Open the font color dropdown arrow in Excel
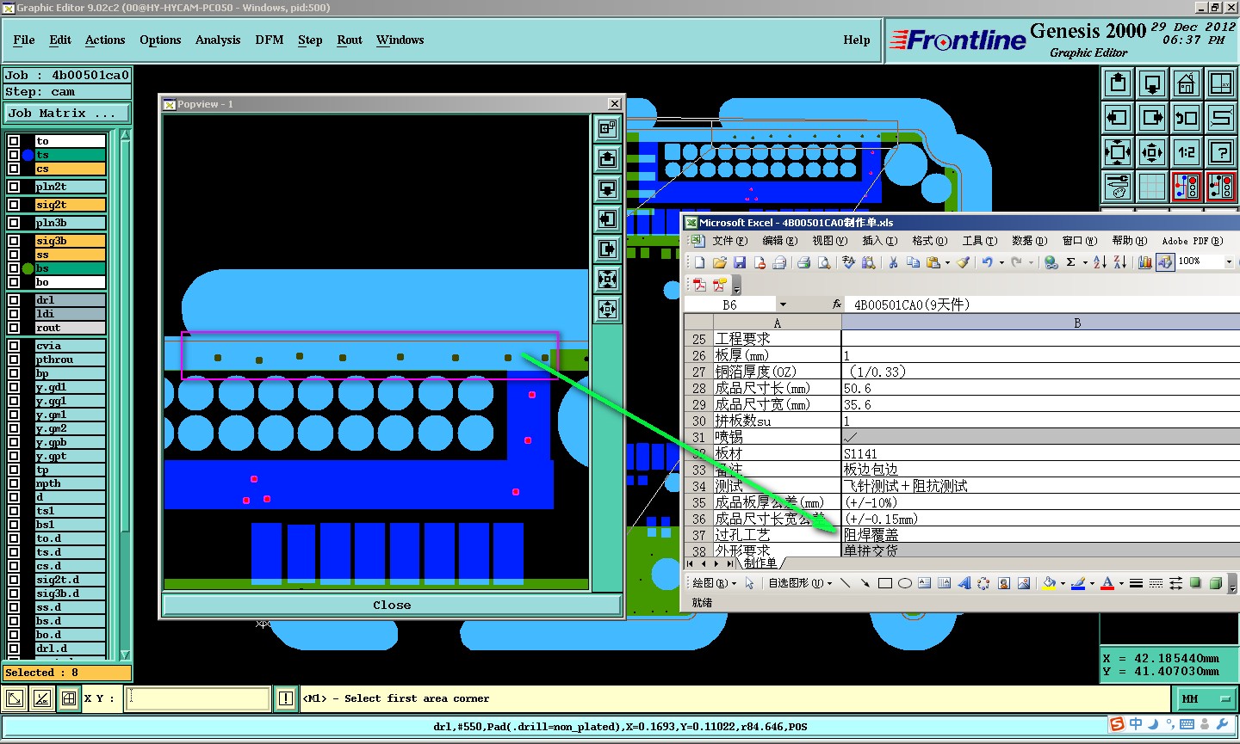Image resolution: width=1240 pixels, height=744 pixels. [1121, 583]
